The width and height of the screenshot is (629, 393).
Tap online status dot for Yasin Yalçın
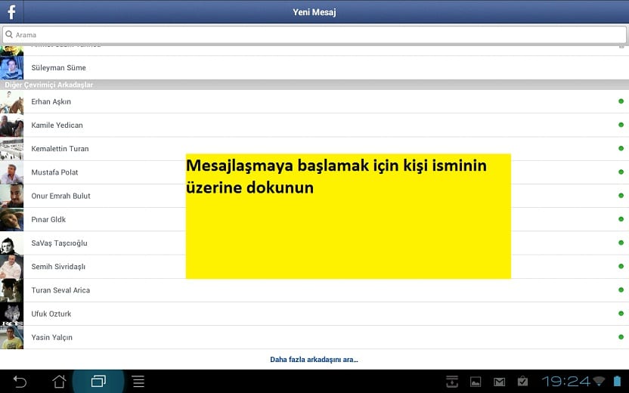click(x=621, y=337)
